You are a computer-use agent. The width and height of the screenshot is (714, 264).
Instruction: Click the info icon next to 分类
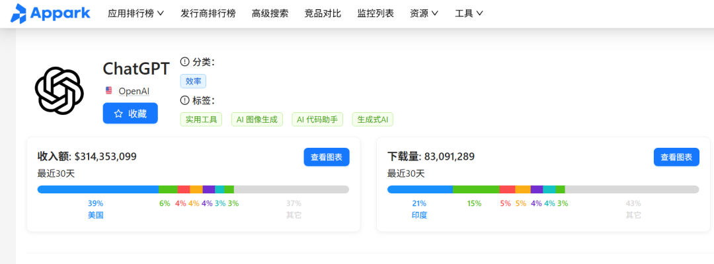click(x=184, y=62)
